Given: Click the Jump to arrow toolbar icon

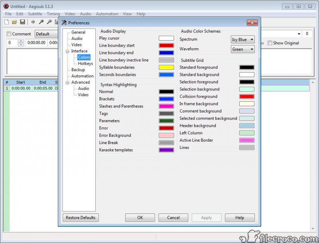Looking at the screenshot, I should [33, 22].
